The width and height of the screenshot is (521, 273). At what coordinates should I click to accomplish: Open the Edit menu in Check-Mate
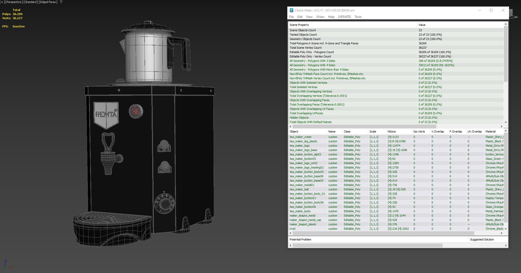[300, 17]
